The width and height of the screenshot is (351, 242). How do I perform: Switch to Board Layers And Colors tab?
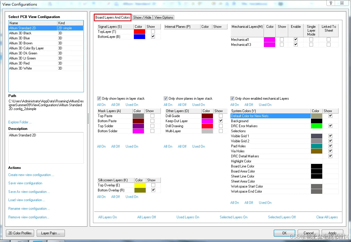113,17
